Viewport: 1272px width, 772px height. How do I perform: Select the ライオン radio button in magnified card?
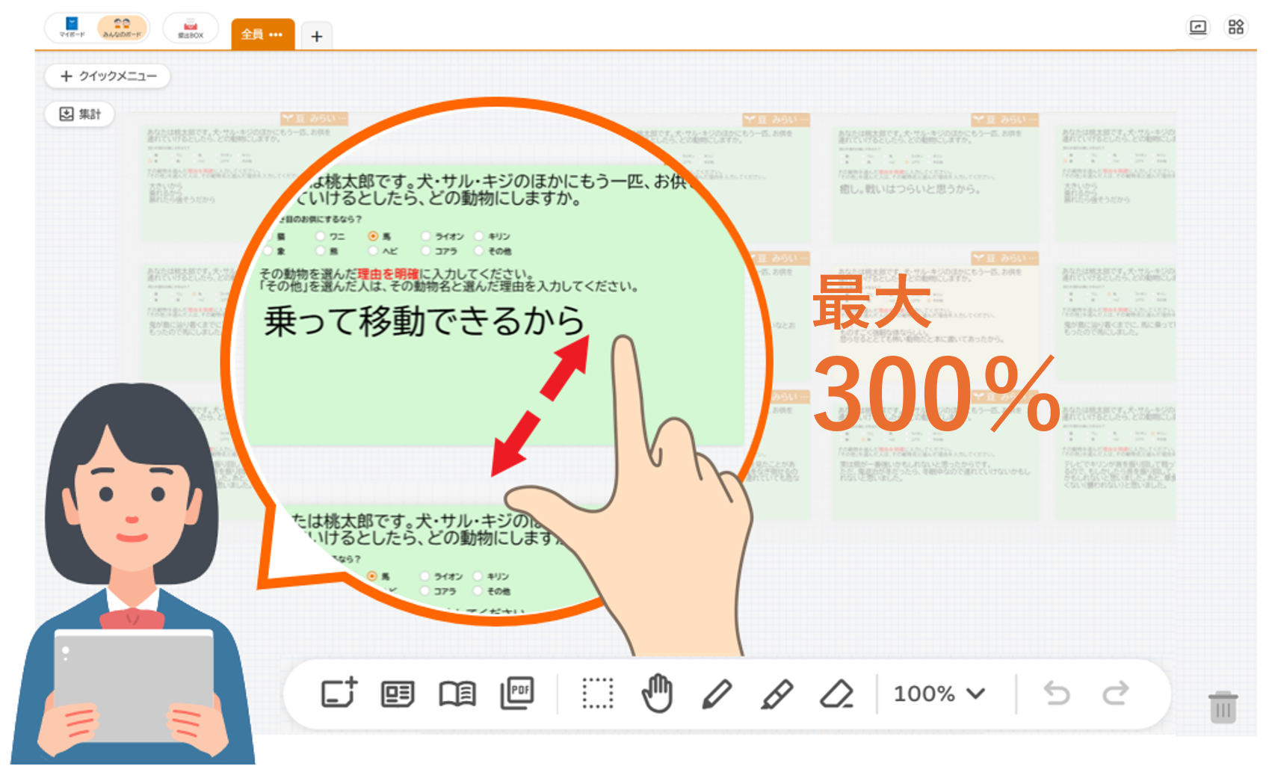426,236
